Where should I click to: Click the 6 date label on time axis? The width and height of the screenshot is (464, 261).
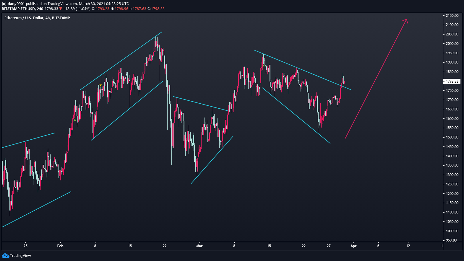click(x=378, y=246)
